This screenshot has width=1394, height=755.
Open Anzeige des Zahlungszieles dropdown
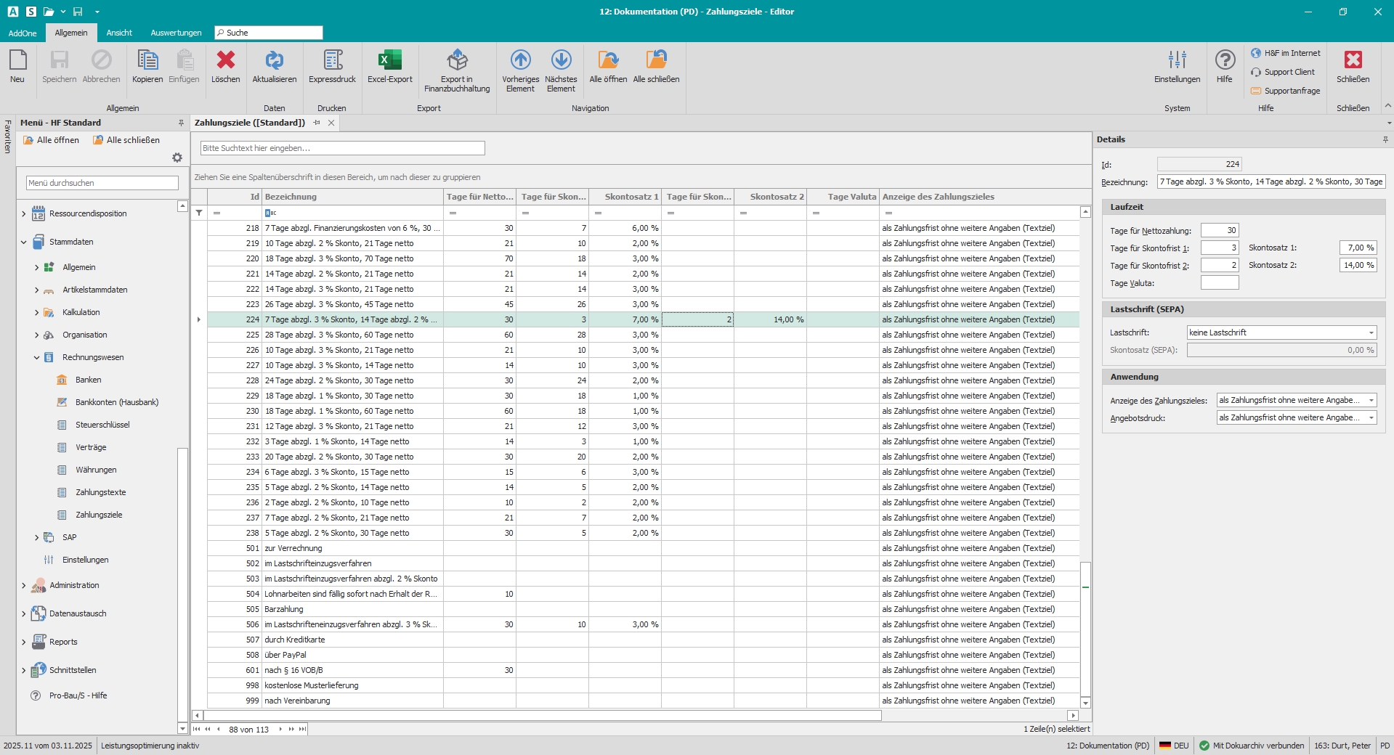coord(1371,401)
